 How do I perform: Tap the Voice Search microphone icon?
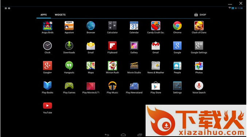coord(199,86)
